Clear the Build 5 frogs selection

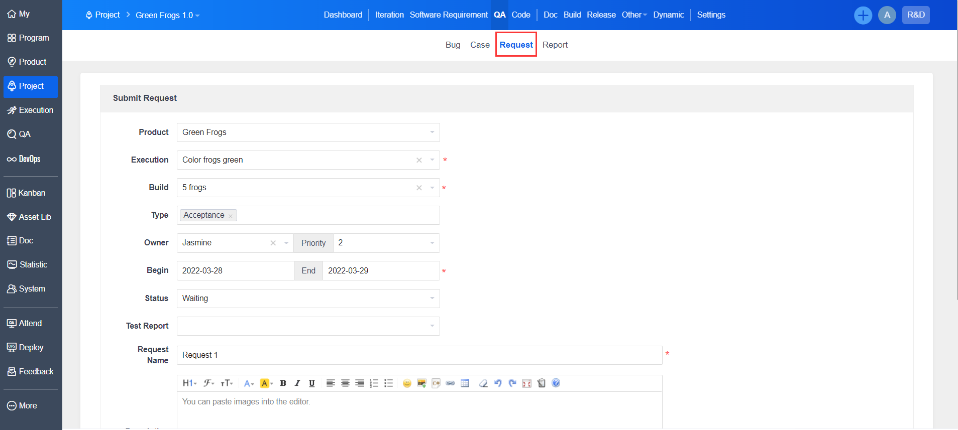[419, 188]
